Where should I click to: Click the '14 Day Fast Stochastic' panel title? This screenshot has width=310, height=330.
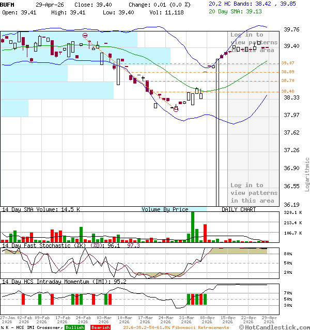point(52,246)
